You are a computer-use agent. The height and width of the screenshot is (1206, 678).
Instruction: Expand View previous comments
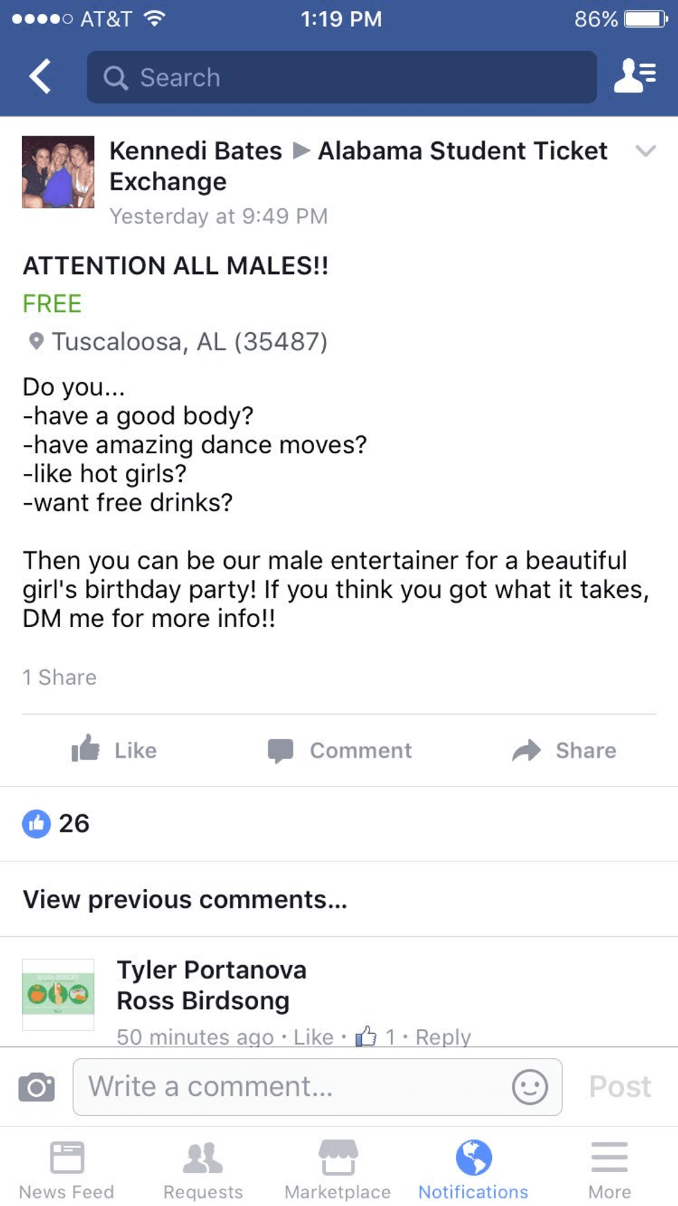pos(185,899)
